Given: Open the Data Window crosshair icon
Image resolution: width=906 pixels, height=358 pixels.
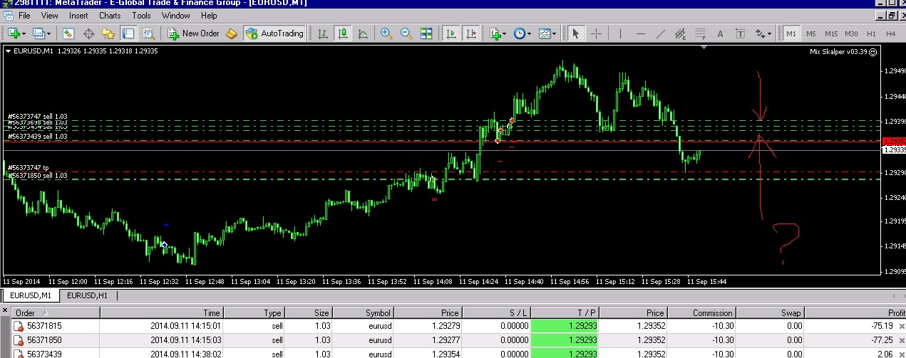Looking at the screenshot, I should tap(89, 33).
